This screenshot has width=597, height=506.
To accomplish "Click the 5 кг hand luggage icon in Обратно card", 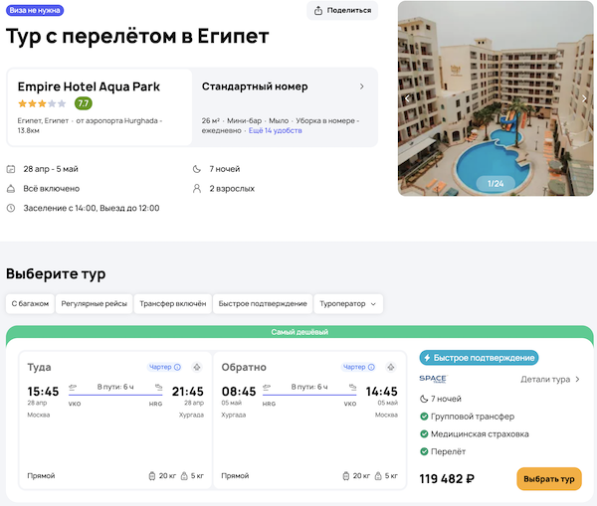I will pos(381,476).
